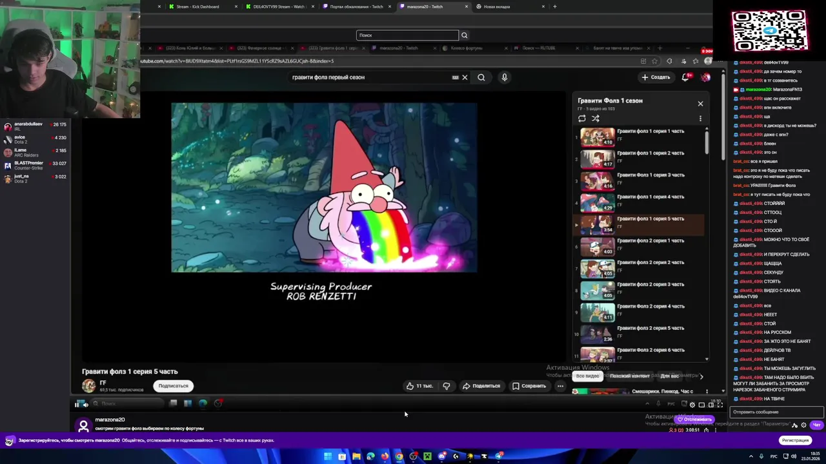826x464 pixels.
Task: Open Гравити фолз 2 серия 4 часть
Action: tap(639, 313)
